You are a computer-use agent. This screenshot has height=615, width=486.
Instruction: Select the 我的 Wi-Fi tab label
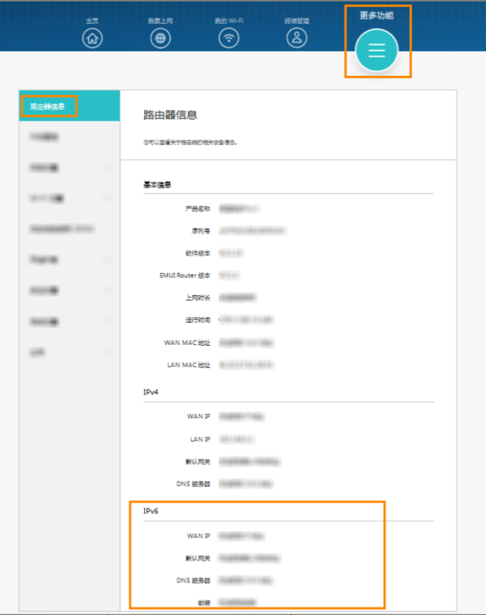229,20
